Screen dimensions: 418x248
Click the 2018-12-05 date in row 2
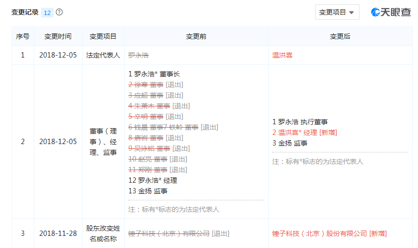(x=58, y=142)
